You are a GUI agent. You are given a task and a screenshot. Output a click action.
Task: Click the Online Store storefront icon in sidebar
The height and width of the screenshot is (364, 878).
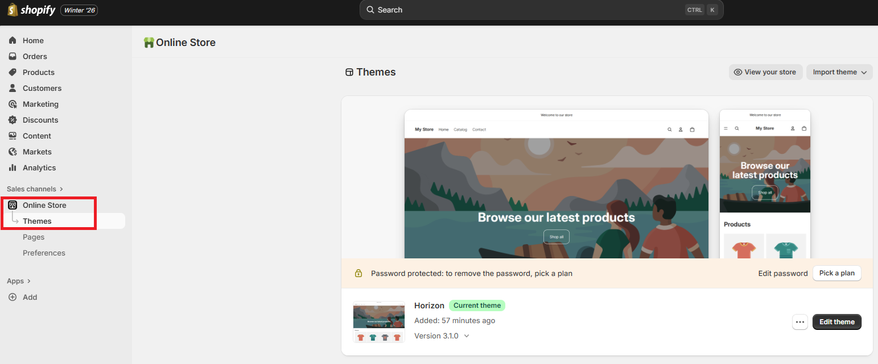click(13, 205)
